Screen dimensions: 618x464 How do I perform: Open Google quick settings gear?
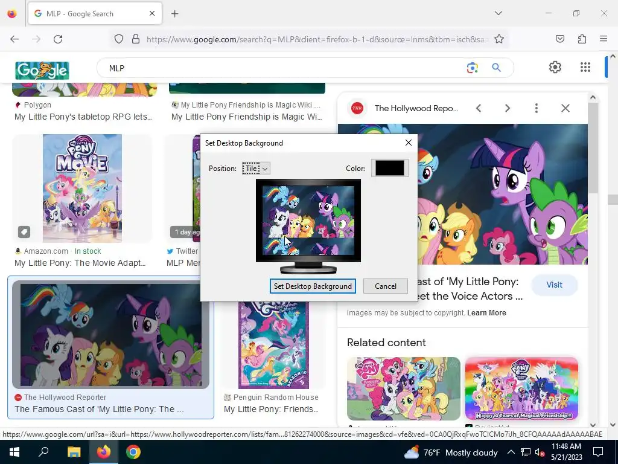[x=555, y=67]
